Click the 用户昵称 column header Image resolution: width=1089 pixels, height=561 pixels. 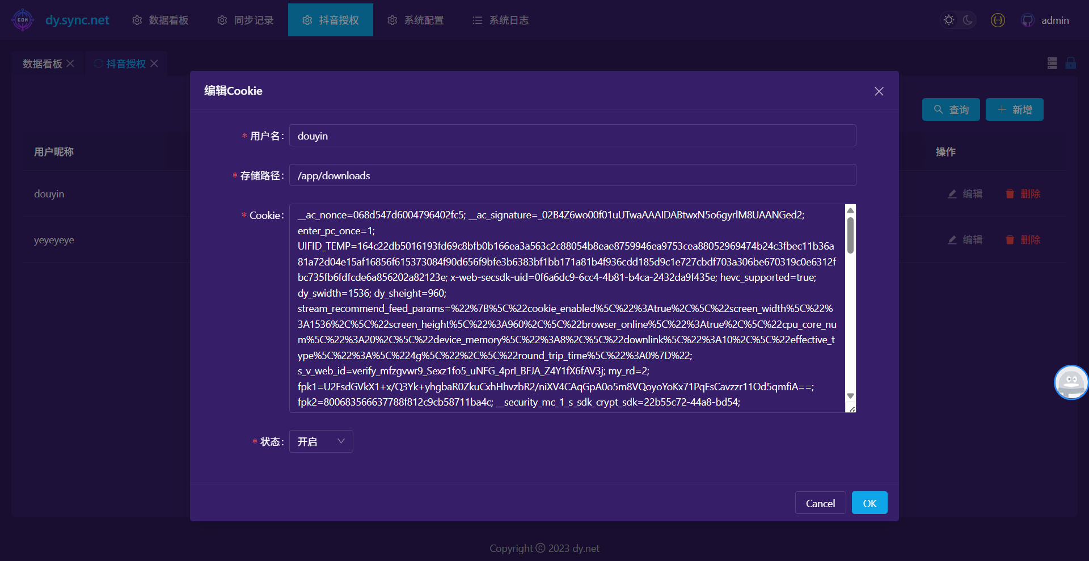pyautogui.click(x=54, y=152)
